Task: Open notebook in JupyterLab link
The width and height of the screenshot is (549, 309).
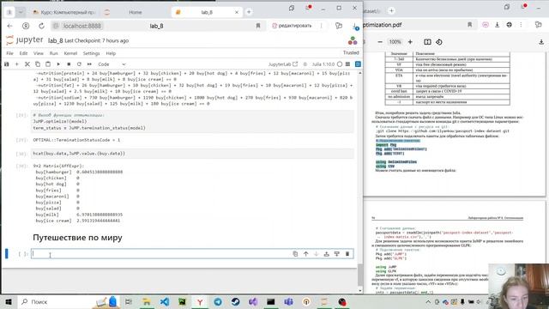Action: pyautogui.click(x=283, y=64)
